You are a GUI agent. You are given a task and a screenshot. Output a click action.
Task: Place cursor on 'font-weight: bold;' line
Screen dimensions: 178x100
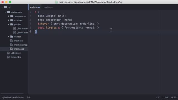[52, 16]
